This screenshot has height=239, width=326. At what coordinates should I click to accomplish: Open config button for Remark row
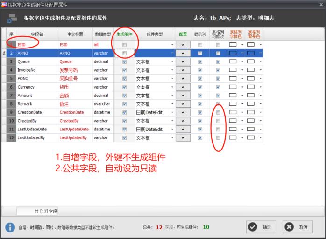coord(183,104)
